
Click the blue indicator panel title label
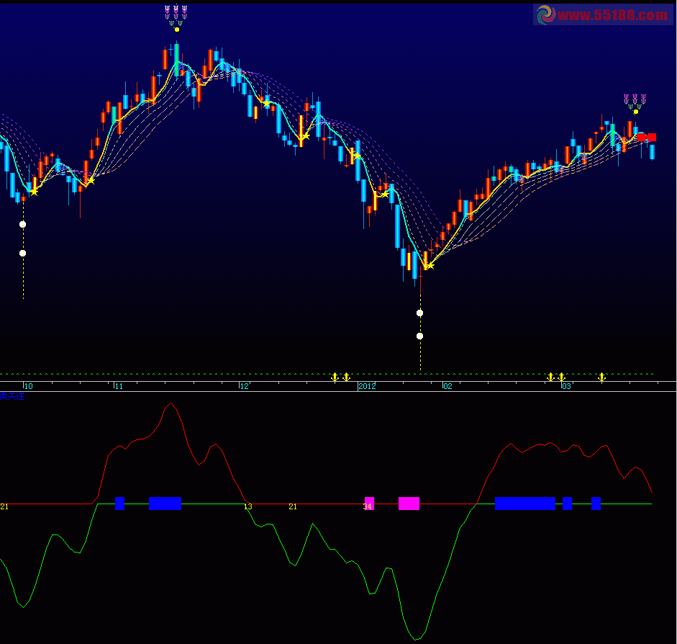pyautogui.click(x=12, y=396)
